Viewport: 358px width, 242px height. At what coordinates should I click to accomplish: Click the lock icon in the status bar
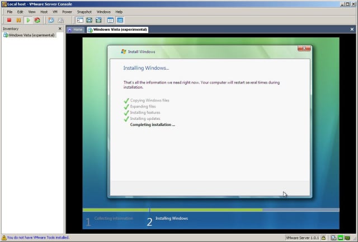[x=323, y=238]
